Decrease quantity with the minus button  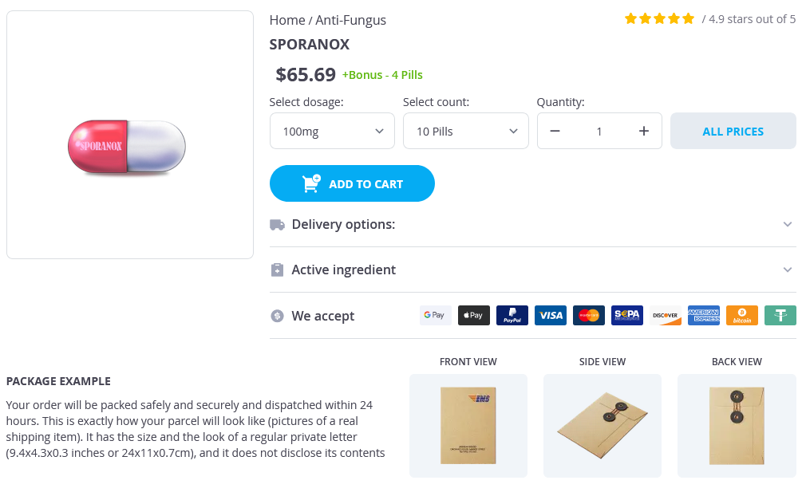[555, 131]
